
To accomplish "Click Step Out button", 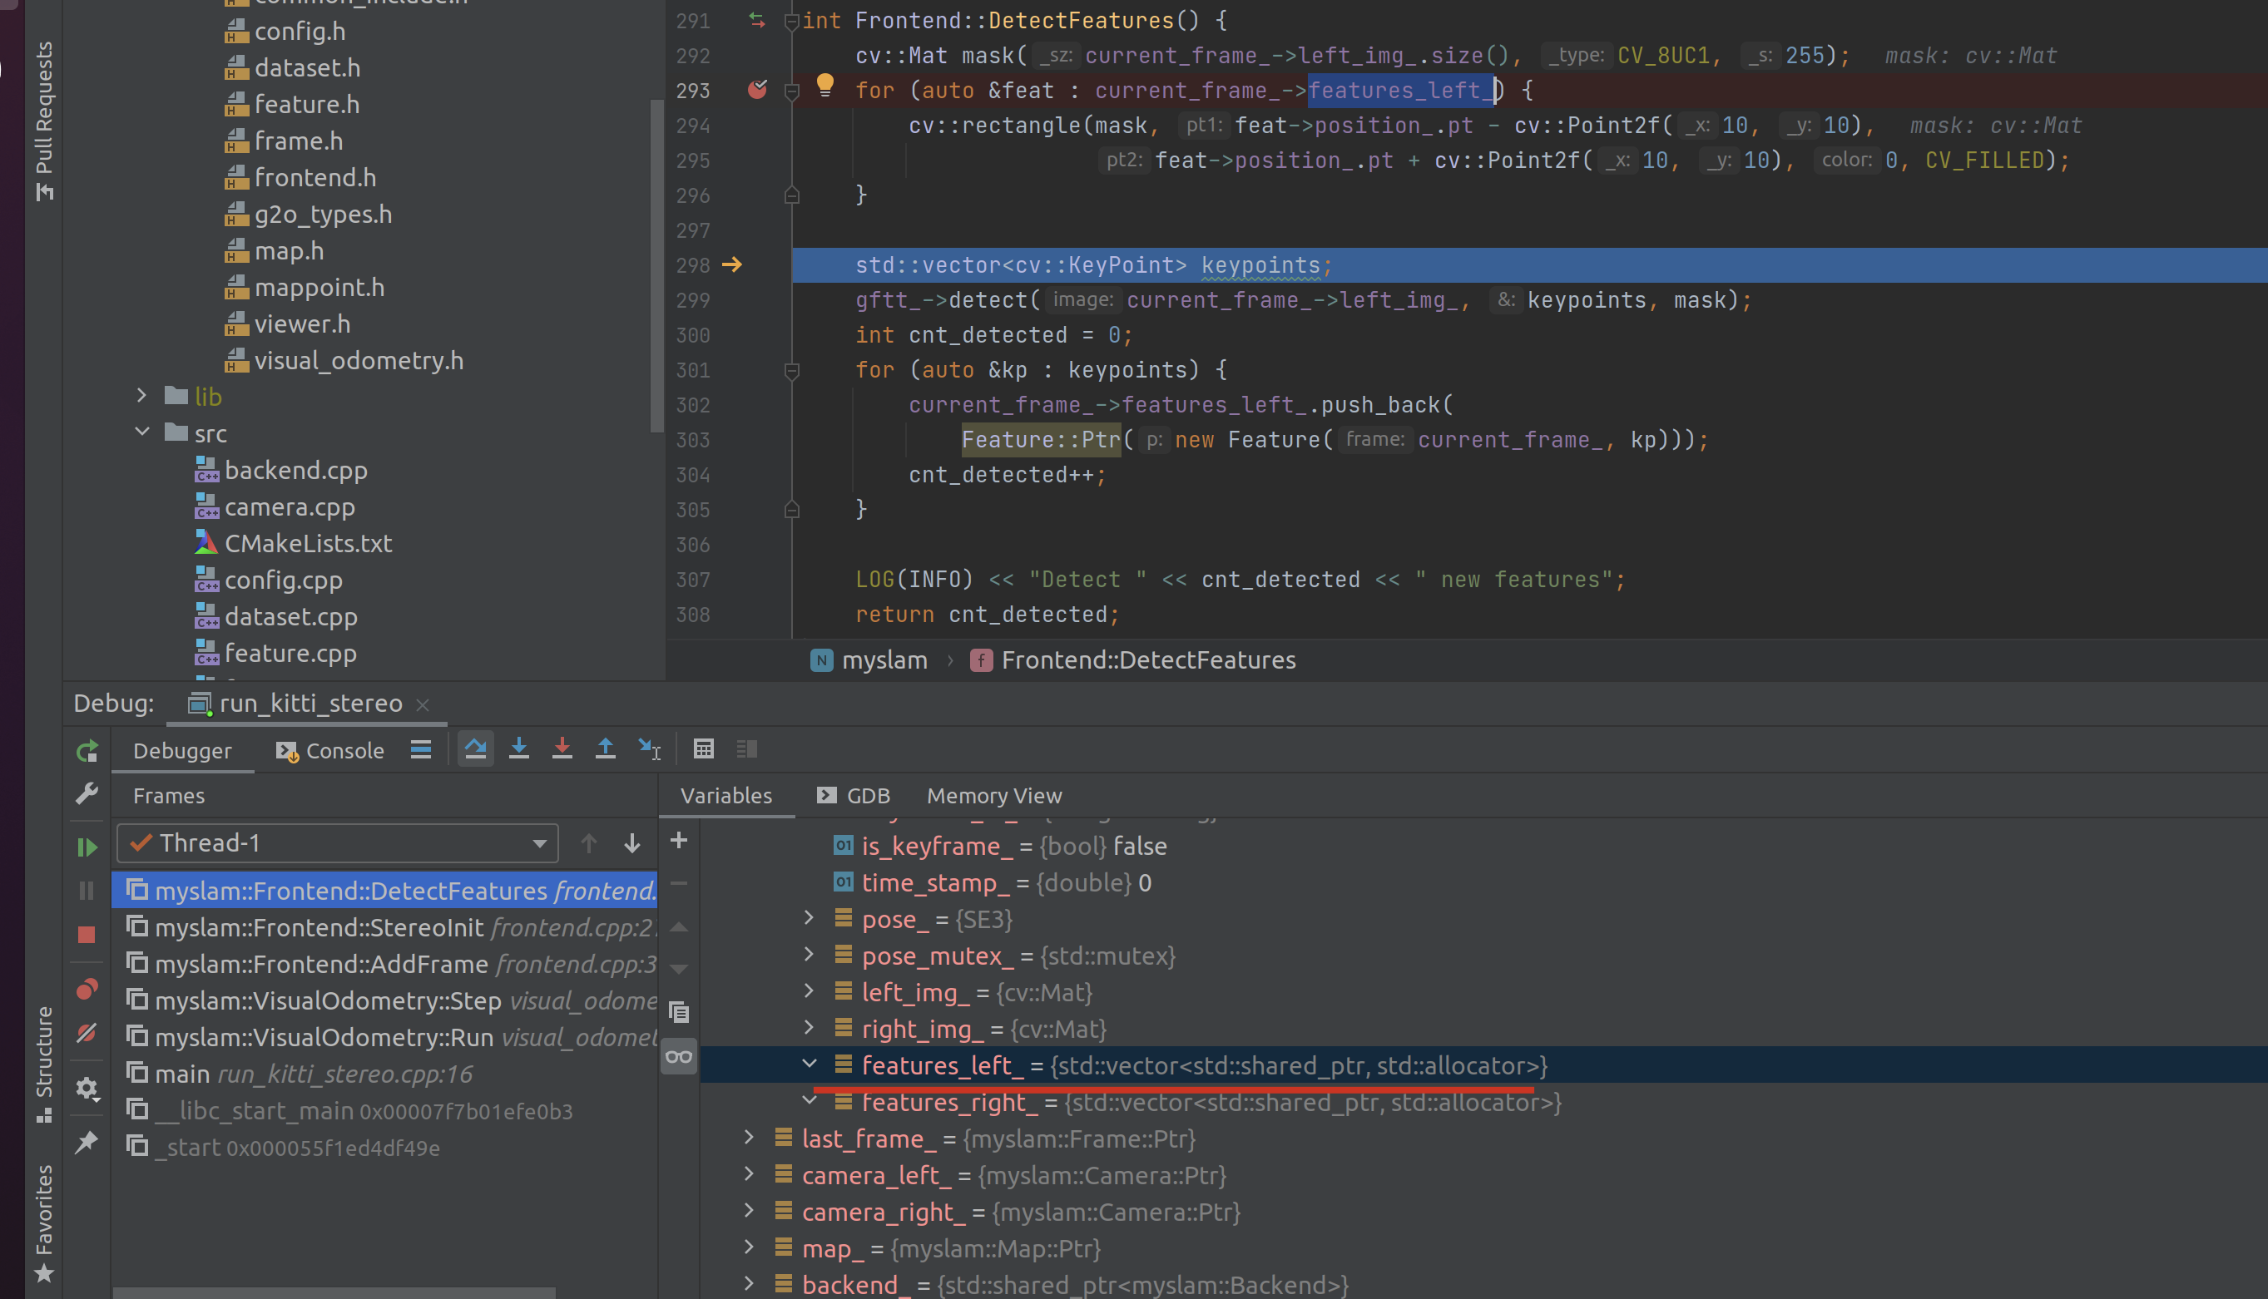I will 605,748.
